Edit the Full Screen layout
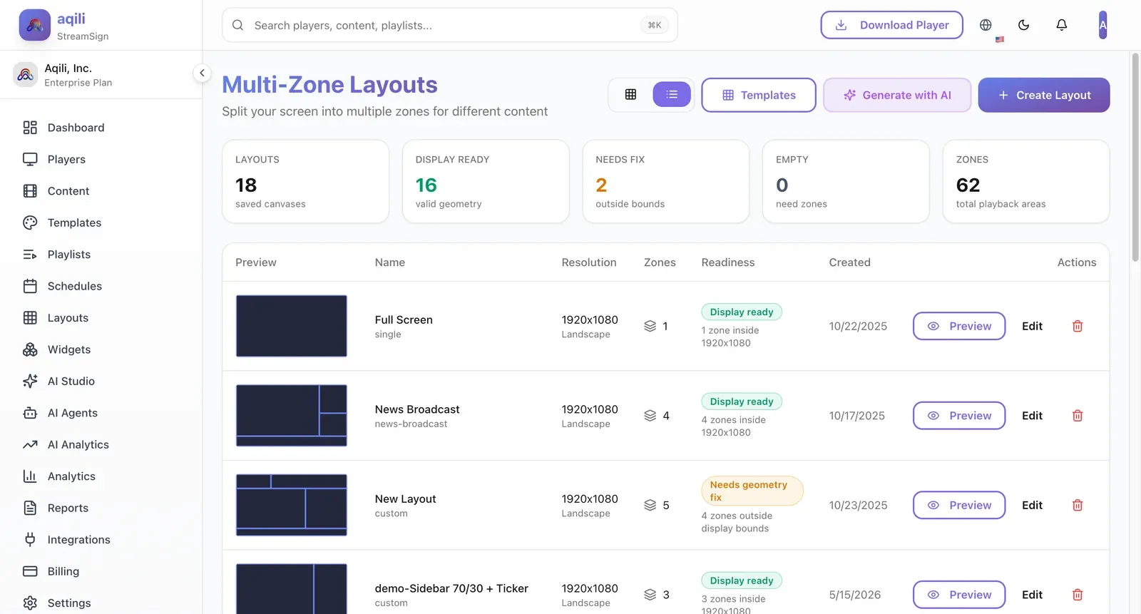1141x614 pixels. 1032,326
